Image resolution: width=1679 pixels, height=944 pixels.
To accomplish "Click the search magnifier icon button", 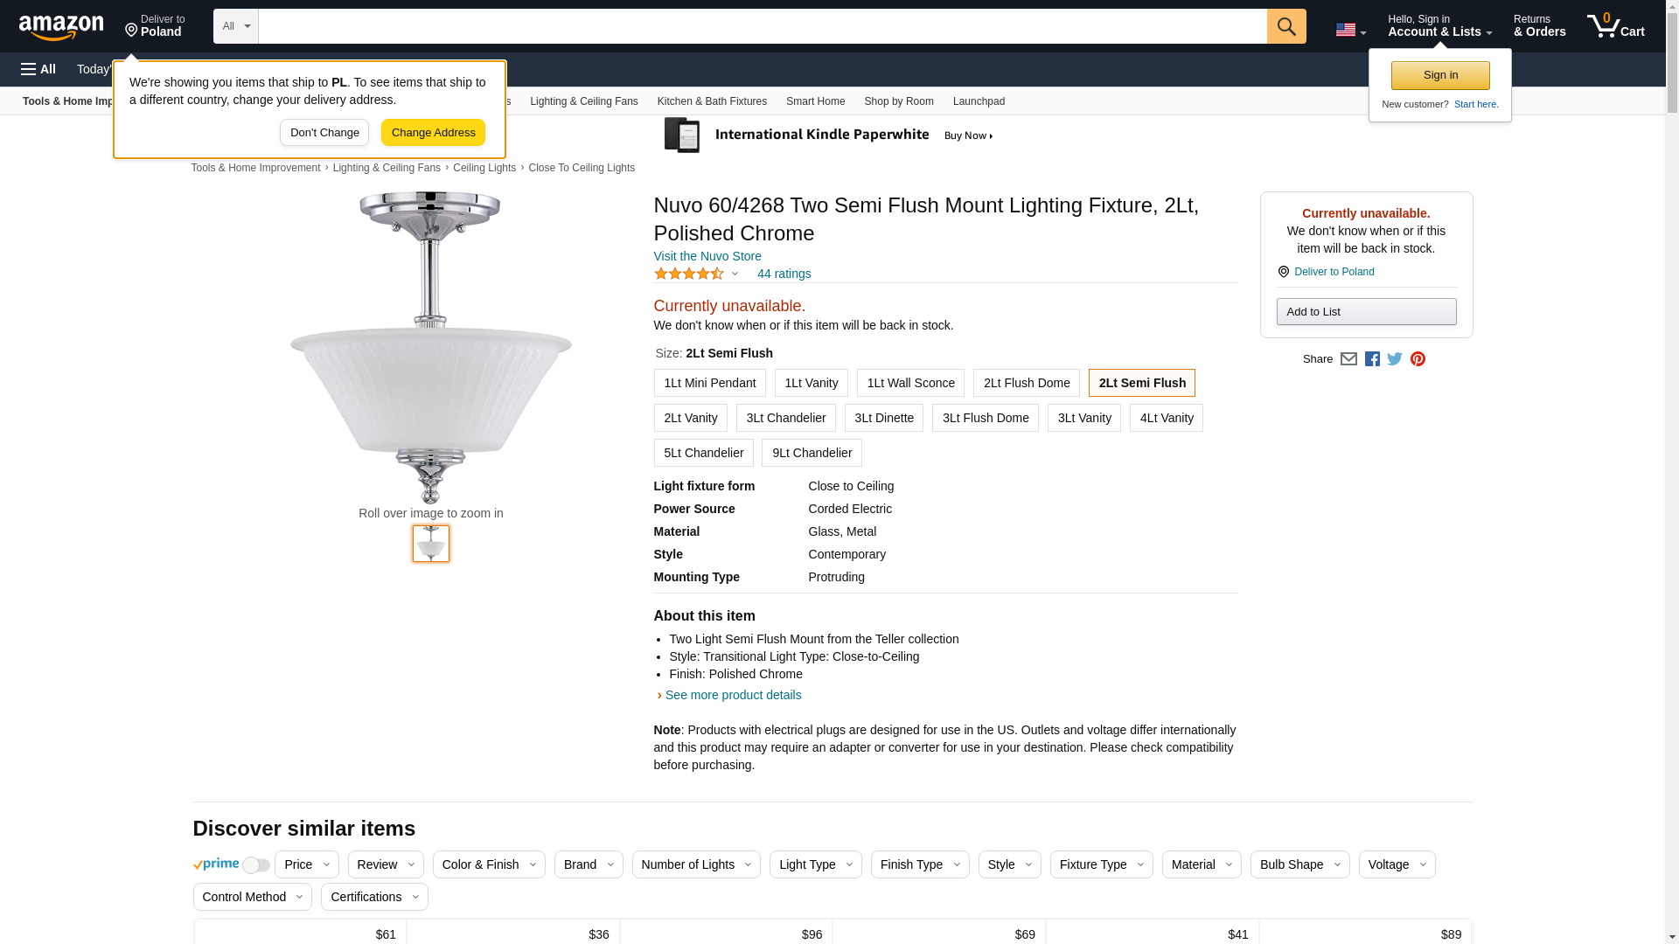I will (1286, 26).
